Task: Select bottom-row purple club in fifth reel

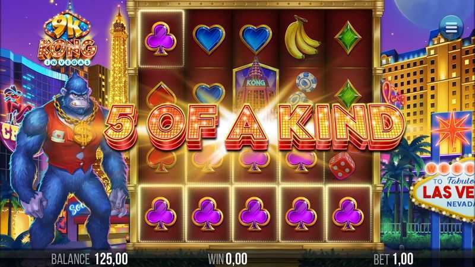Action: point(348,214)
